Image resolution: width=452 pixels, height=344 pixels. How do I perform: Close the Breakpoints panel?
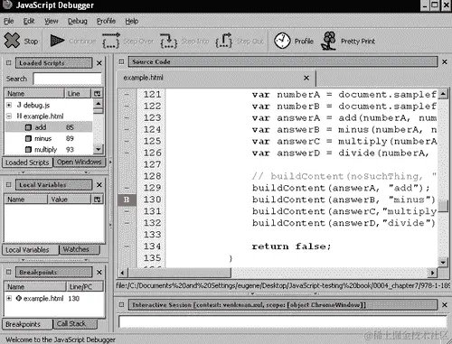(99, 272)
